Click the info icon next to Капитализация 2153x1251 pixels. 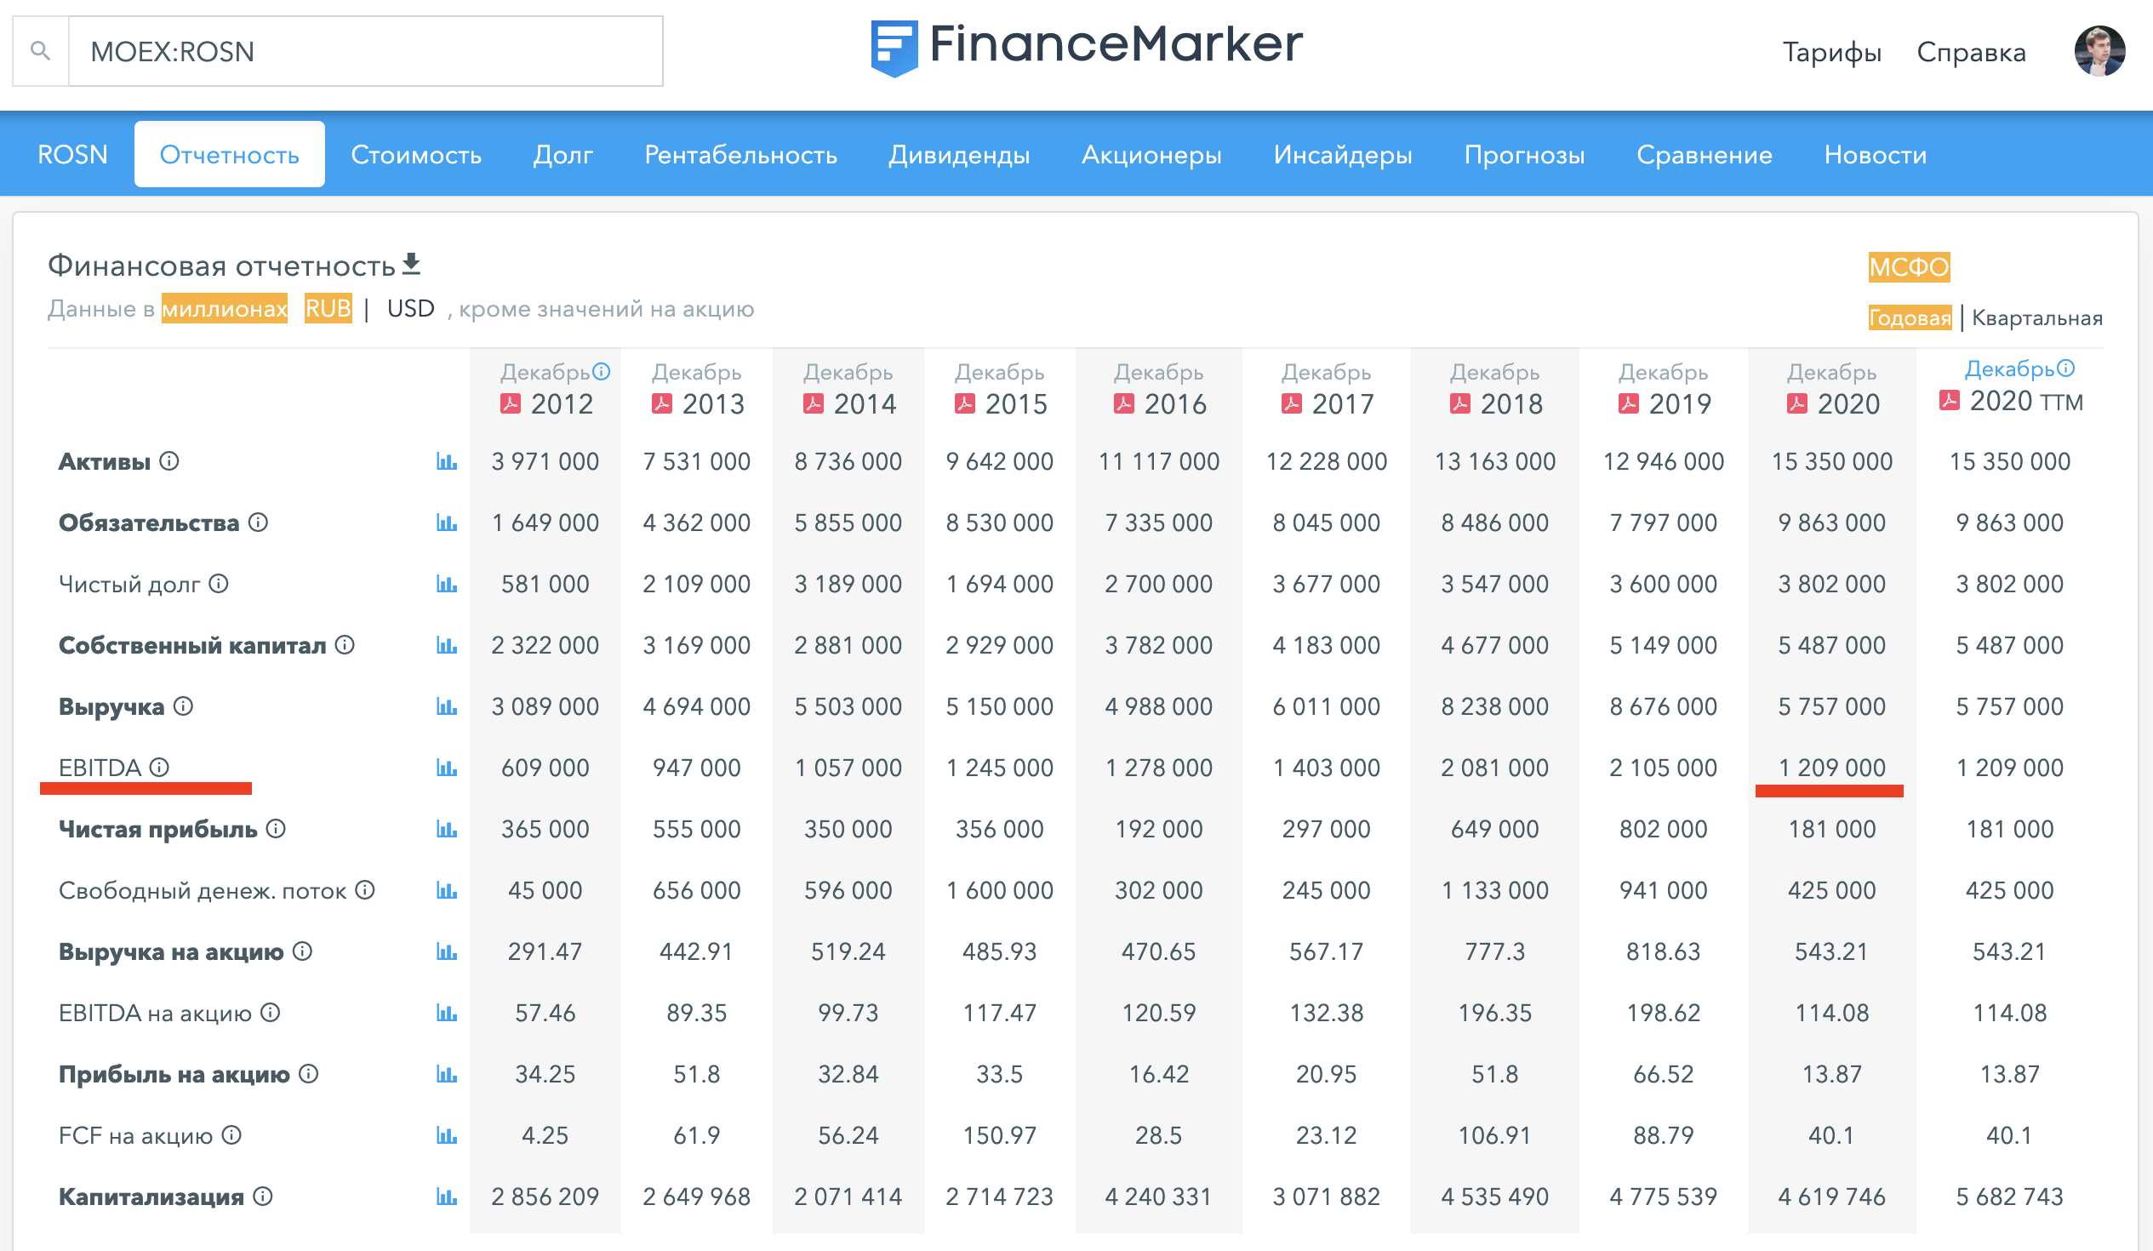point(263,1196)
